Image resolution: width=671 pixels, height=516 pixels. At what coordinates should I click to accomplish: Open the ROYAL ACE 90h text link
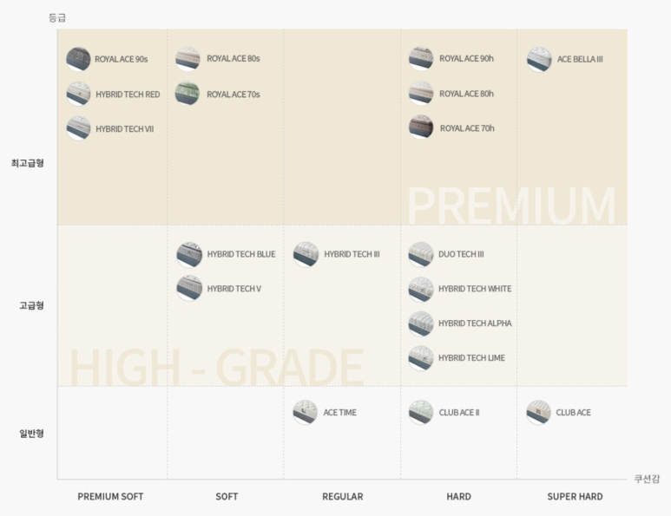[466, 59]
